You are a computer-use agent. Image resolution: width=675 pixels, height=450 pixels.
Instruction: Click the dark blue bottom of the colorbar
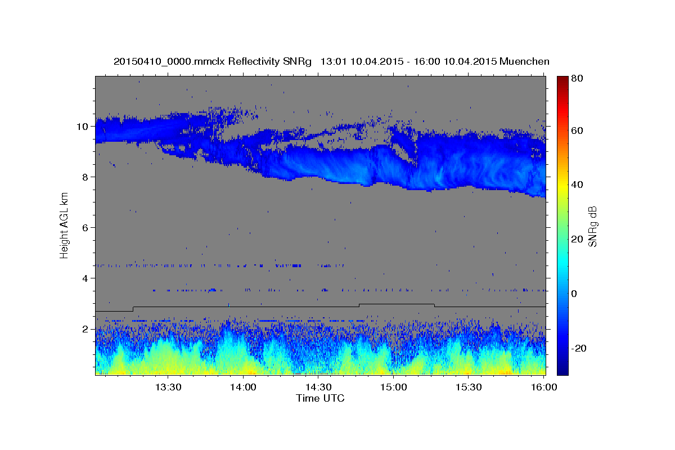pyautogui.click(x=562, y=370)
